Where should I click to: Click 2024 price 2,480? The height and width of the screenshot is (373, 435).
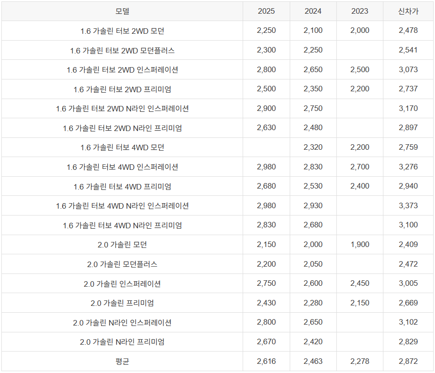click(x=313, y=127)
